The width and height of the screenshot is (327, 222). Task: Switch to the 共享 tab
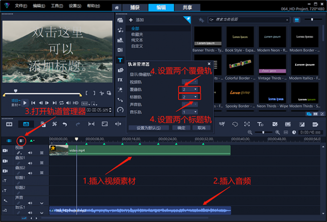[187, 8]
